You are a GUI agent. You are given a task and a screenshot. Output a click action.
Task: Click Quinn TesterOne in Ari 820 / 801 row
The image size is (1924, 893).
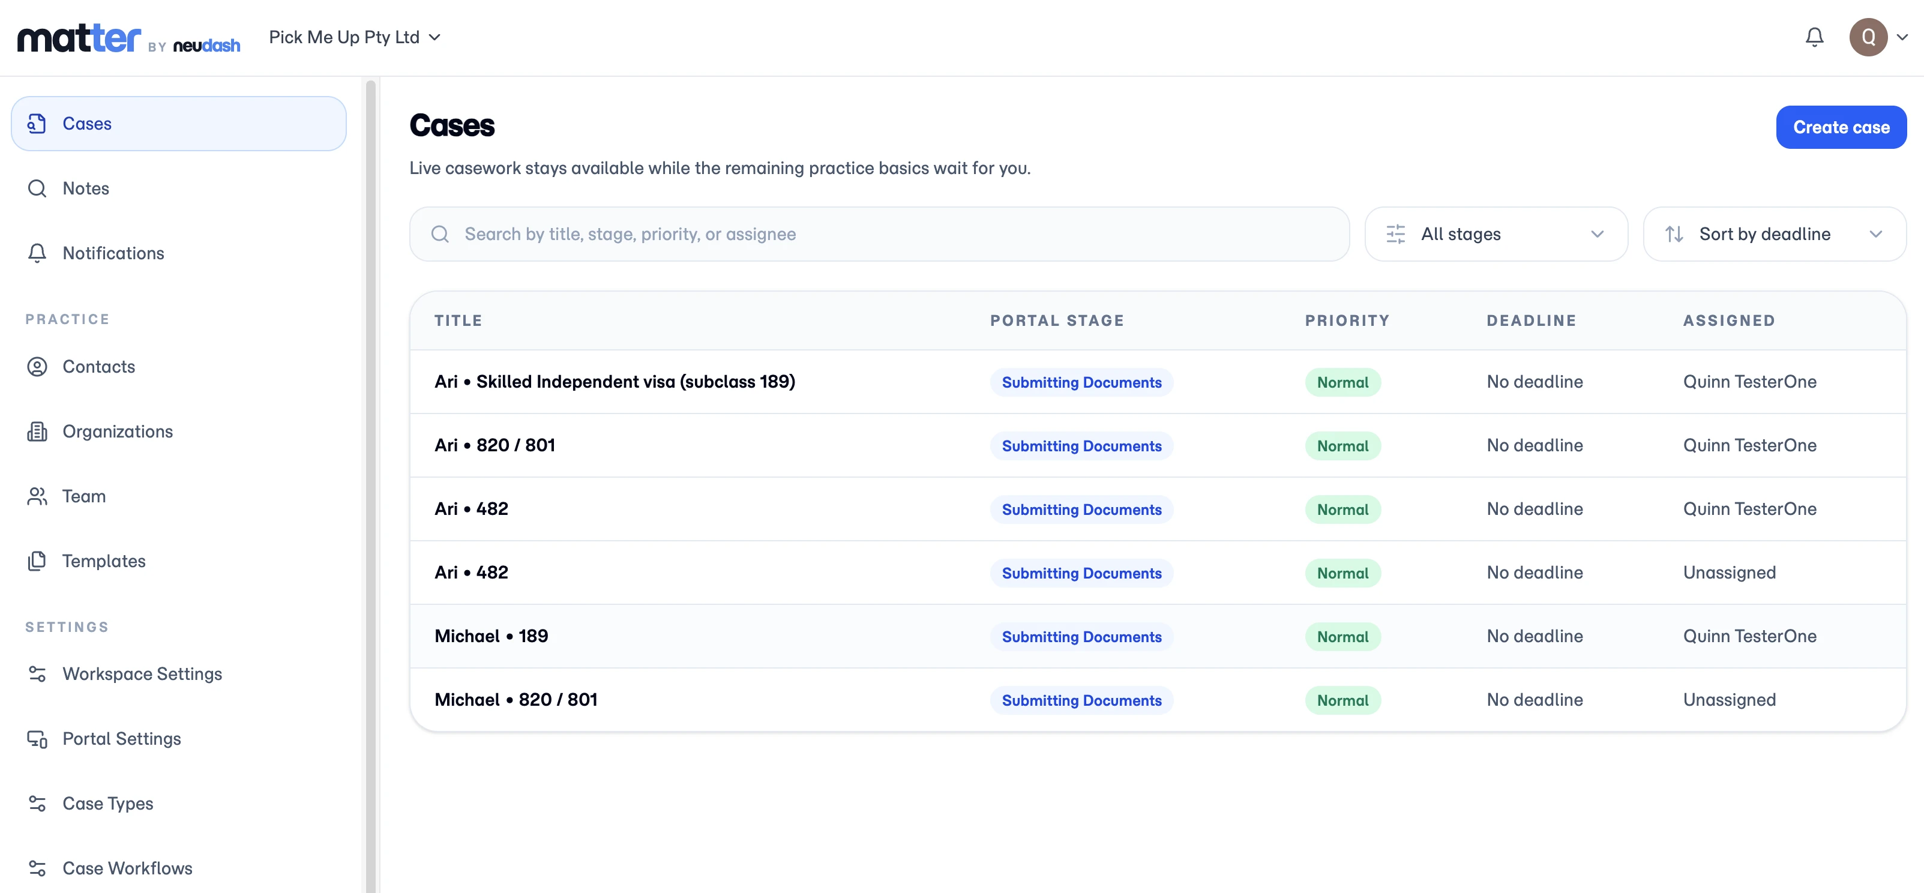(1749, 445)
